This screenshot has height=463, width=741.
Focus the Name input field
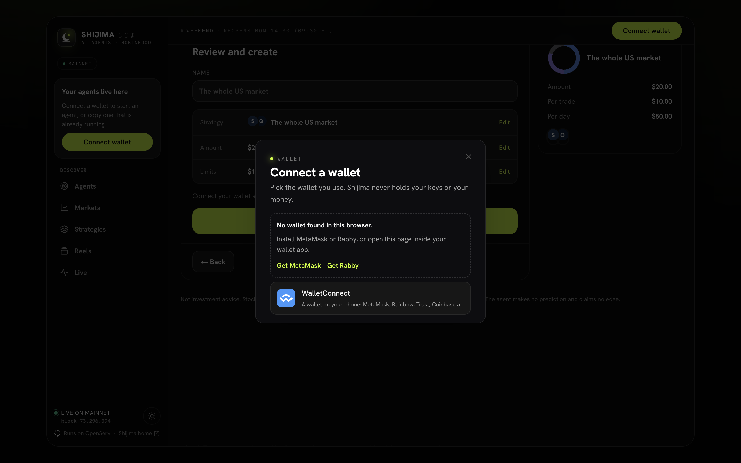click(x=355, y=91)
